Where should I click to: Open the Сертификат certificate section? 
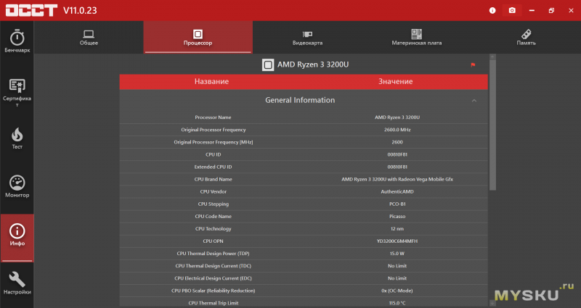pos(17,93)
